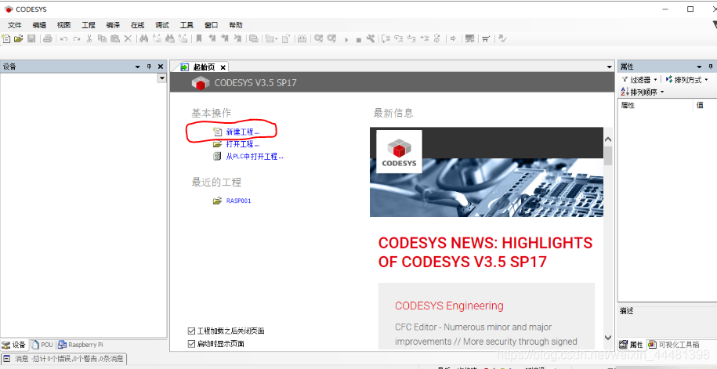Open the 帮助 menu
Image resolution: width=717 pixels, height=369 pixels.
tap(236, 25)
